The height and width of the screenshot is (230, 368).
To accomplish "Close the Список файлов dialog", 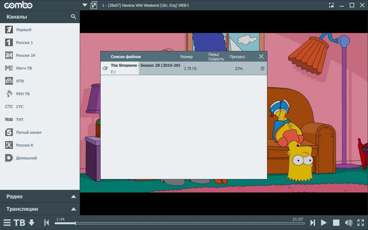I will [261, 57].
